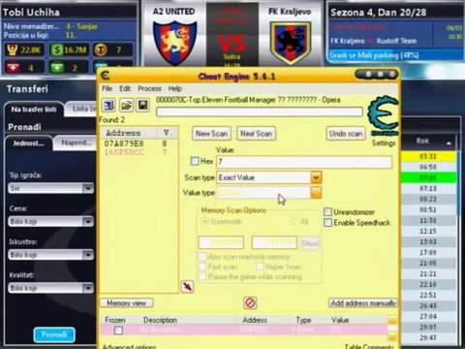The width and height of the screenshot is (465, 349).
Task: Open Cheat Engine Settings logo
Action: point(384,116)
